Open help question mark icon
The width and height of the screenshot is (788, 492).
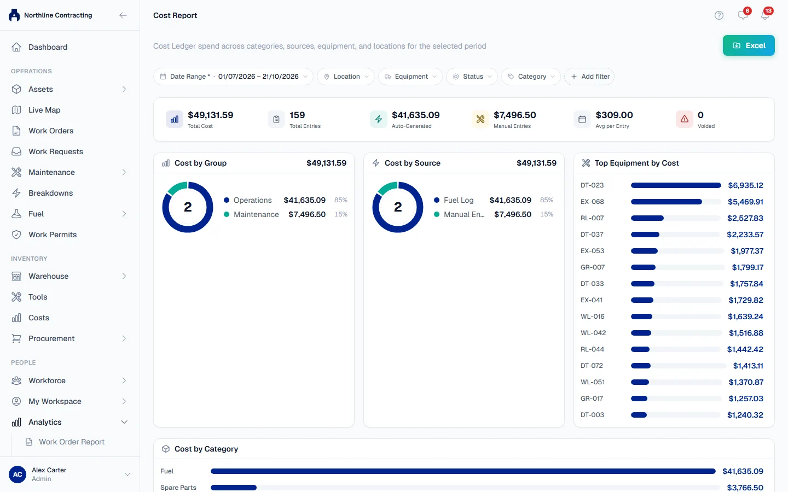[719, 15]
